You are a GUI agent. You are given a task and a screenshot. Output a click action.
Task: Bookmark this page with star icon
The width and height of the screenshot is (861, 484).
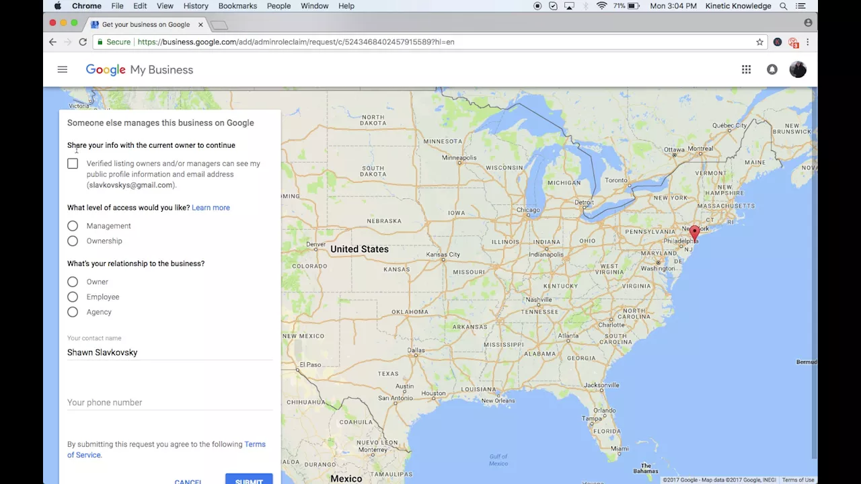[759, 42]
